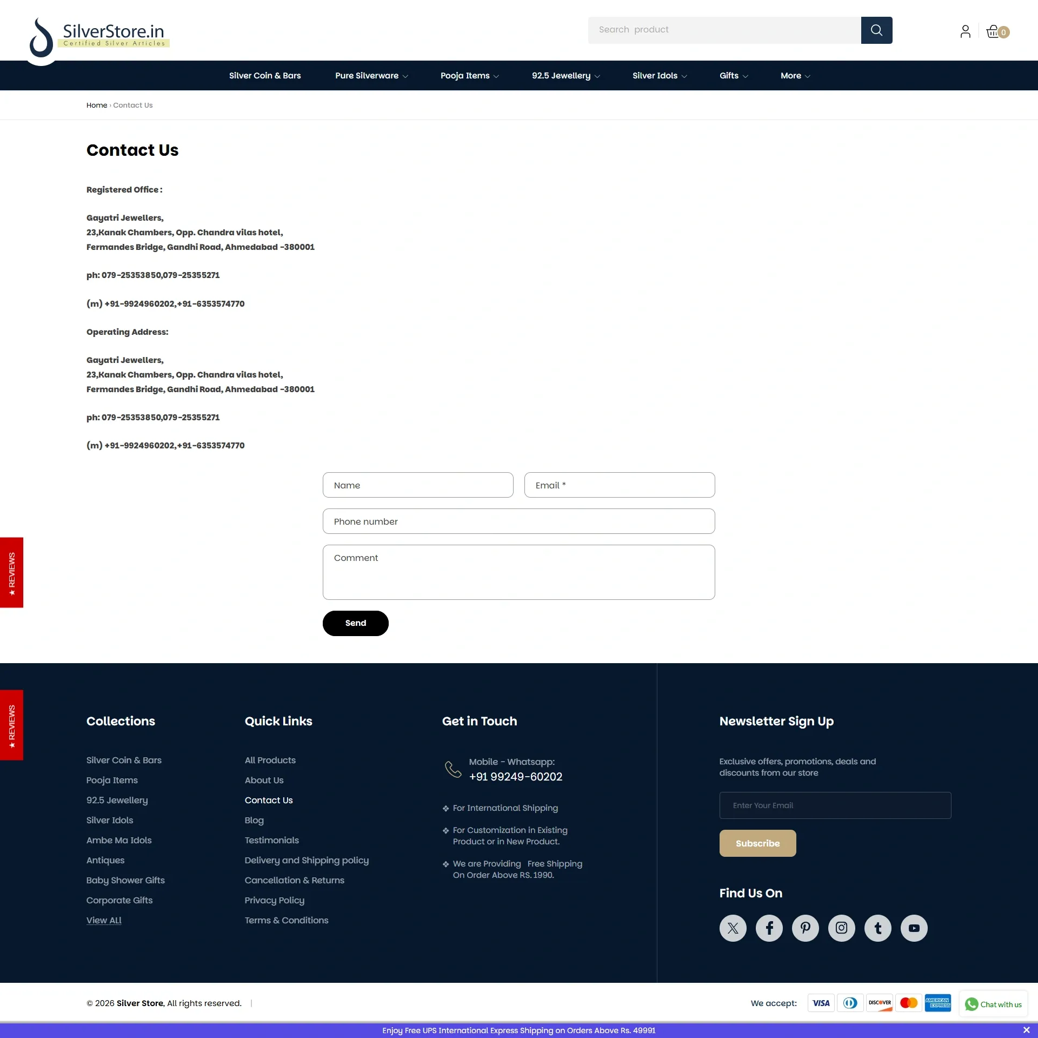
Task: Click the Send button
Action: [356, 623]
